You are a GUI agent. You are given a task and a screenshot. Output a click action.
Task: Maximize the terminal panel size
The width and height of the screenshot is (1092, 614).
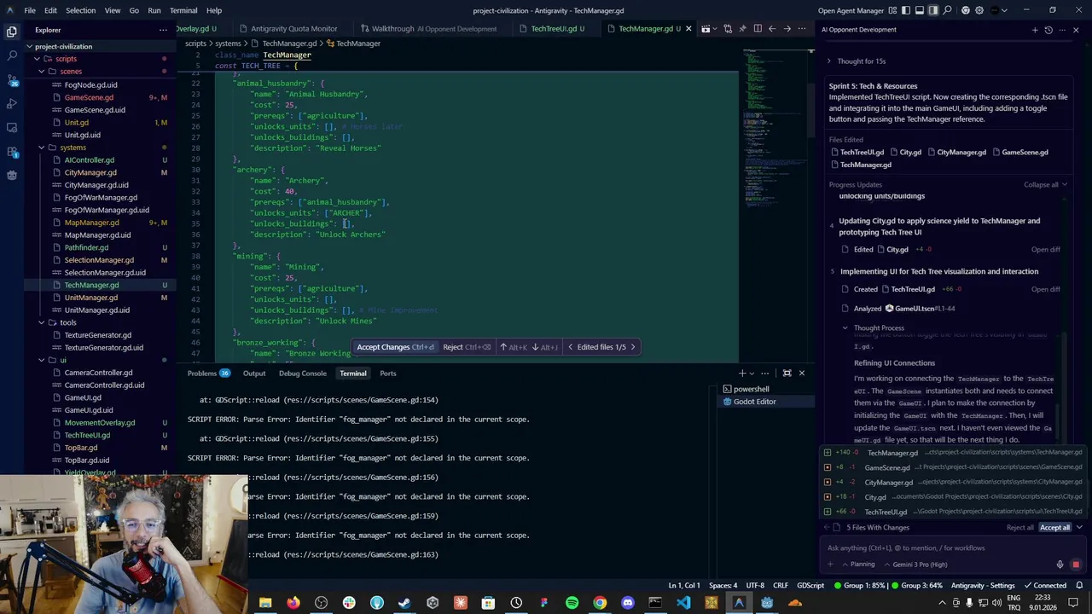787,373
